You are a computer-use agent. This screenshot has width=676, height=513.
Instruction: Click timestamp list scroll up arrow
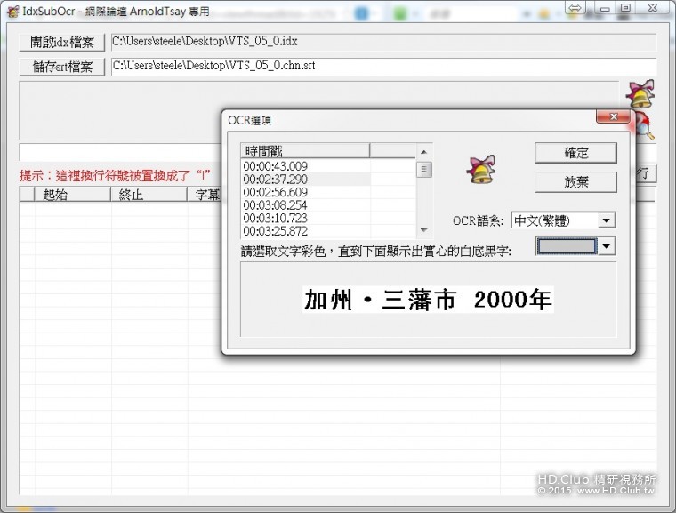(x=423, y=152)
